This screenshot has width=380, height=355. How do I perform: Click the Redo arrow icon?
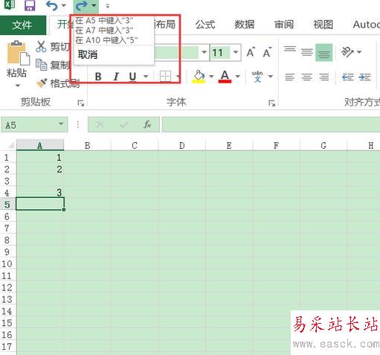81,5
